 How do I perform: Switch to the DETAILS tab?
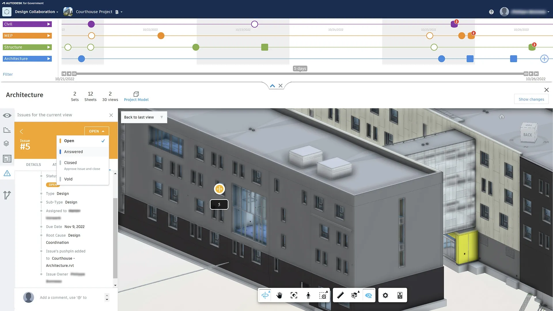pos(33,165)
